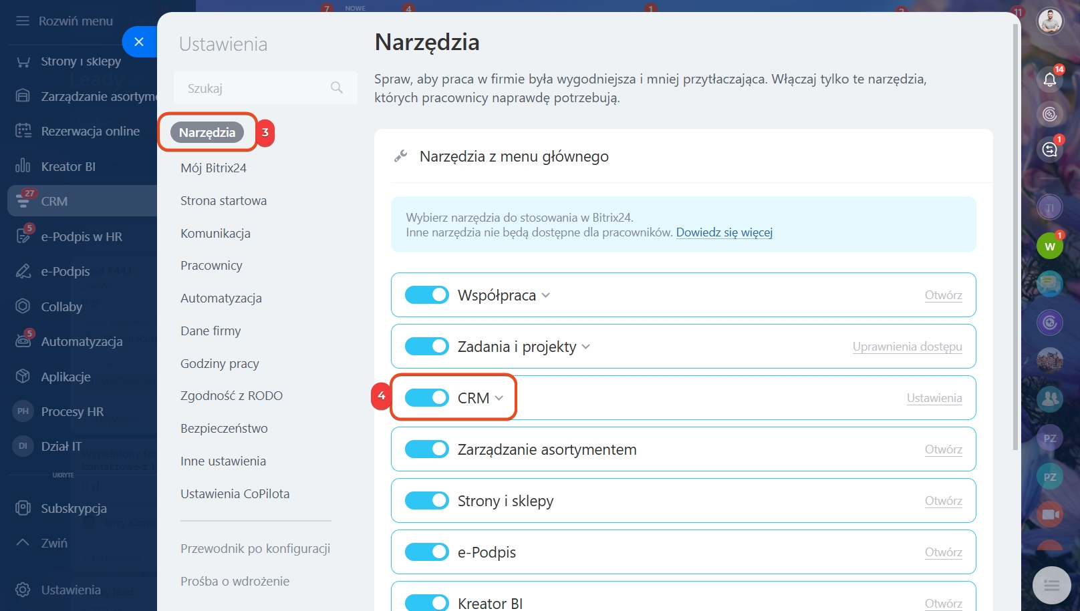Open e-Podpis w HR sidebar icon
1080x611 pixels.
[x=23, y=236]
